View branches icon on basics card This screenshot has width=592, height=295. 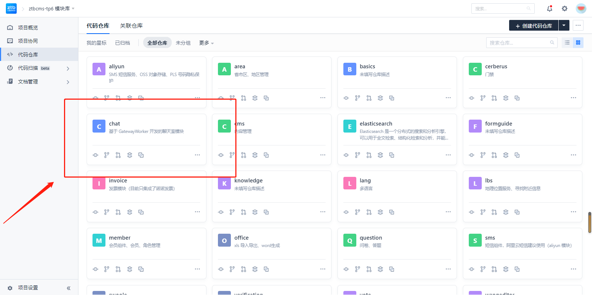[x=357, y=98]
